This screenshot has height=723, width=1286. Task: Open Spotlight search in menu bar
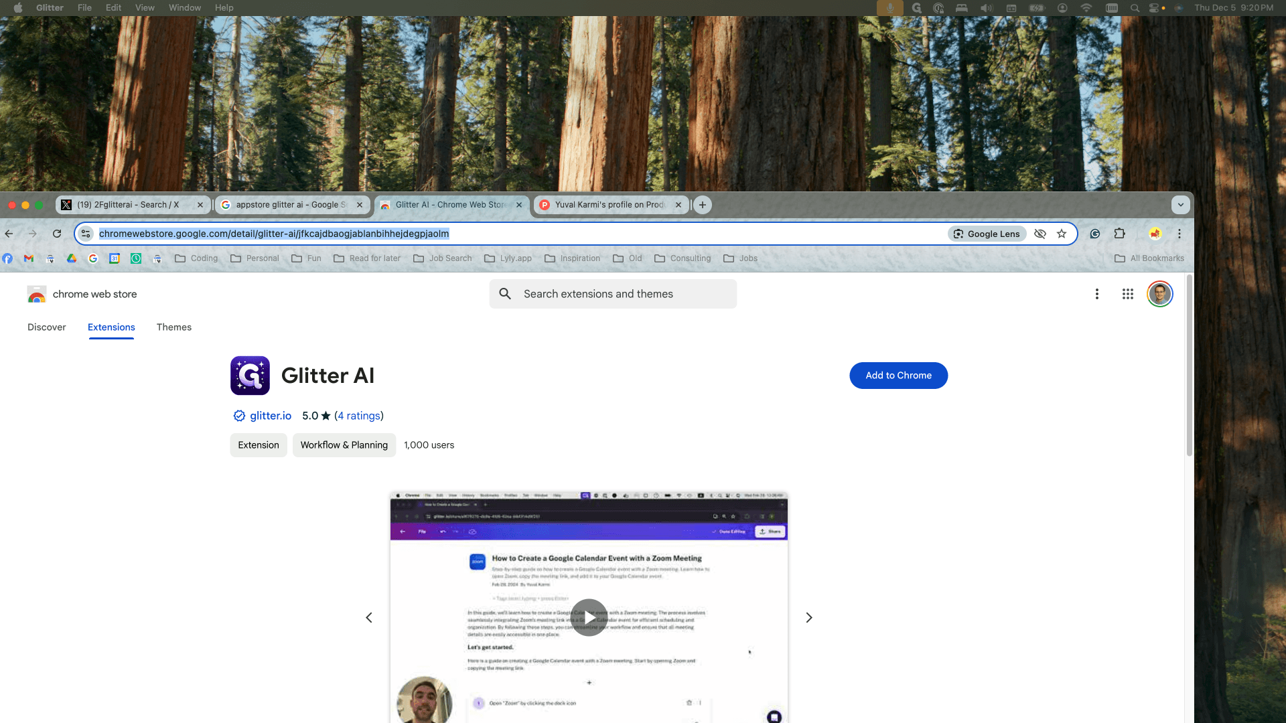pos(1135,8)
